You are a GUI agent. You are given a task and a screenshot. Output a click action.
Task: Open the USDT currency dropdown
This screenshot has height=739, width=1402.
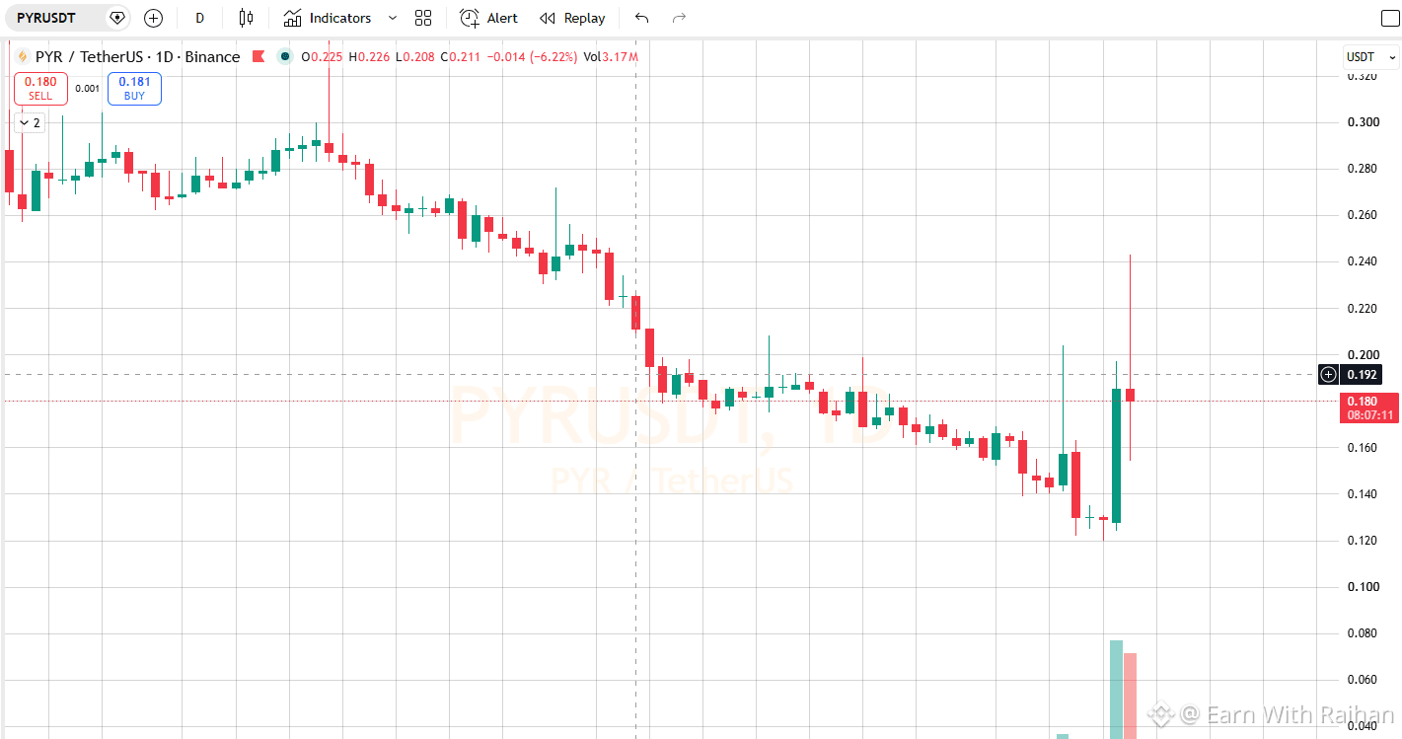coord(1371,57)
